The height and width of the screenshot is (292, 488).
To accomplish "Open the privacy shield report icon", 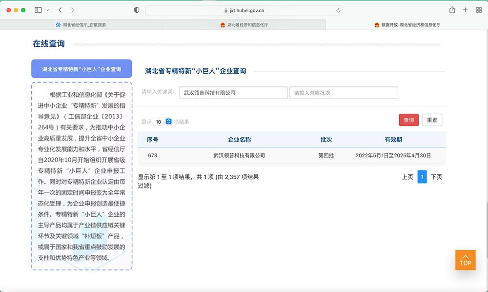I will click(137, 10).
